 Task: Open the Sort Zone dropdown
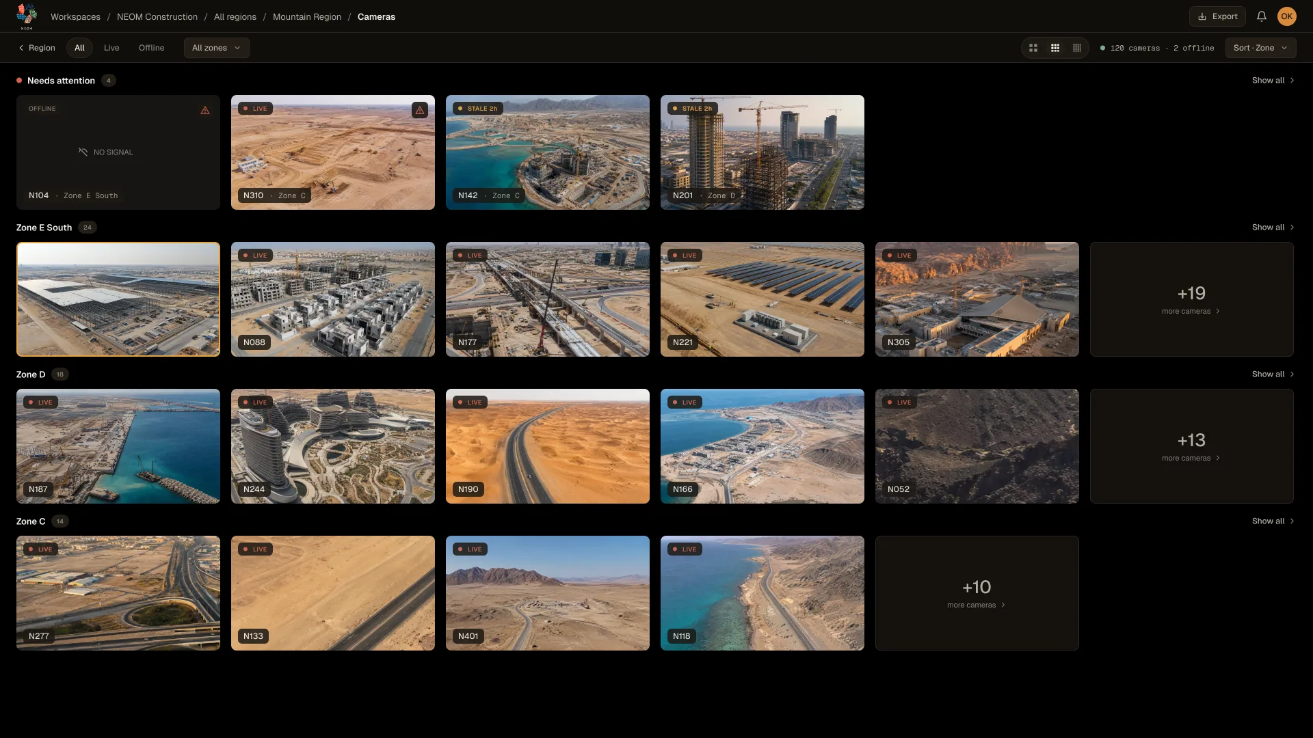click(x=1260, y=48)
